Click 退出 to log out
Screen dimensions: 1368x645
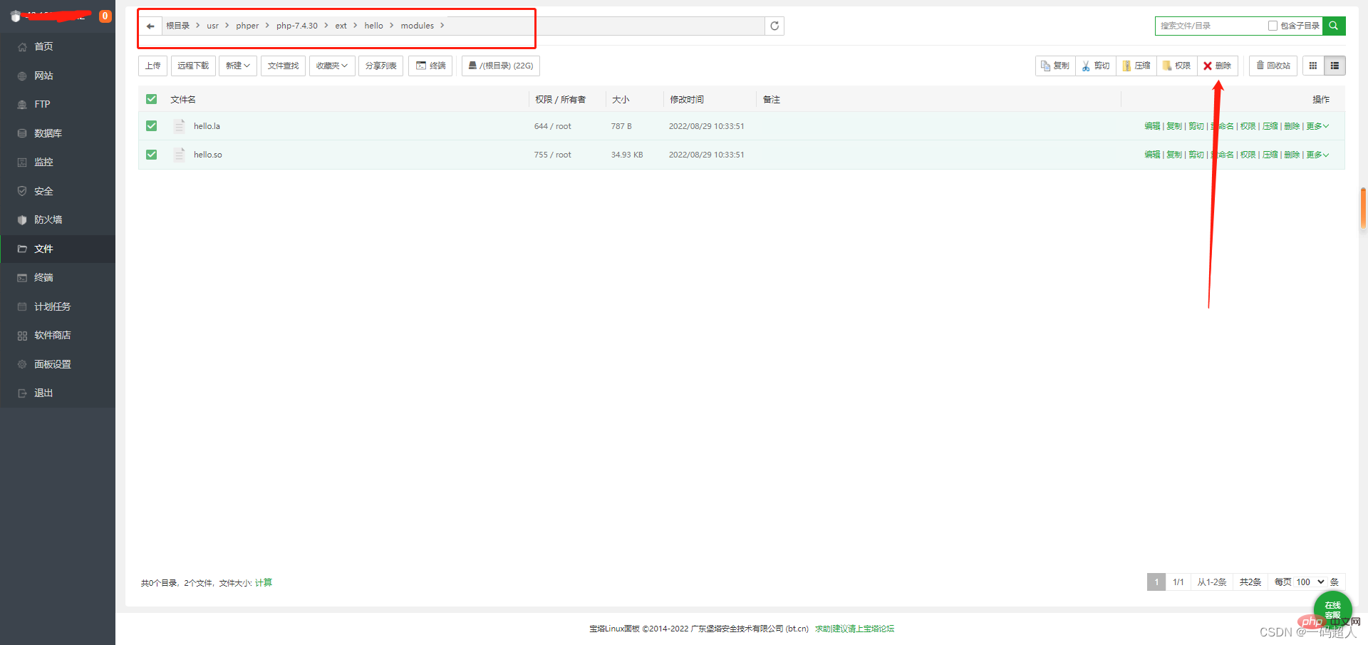click(x=58, y=393)
